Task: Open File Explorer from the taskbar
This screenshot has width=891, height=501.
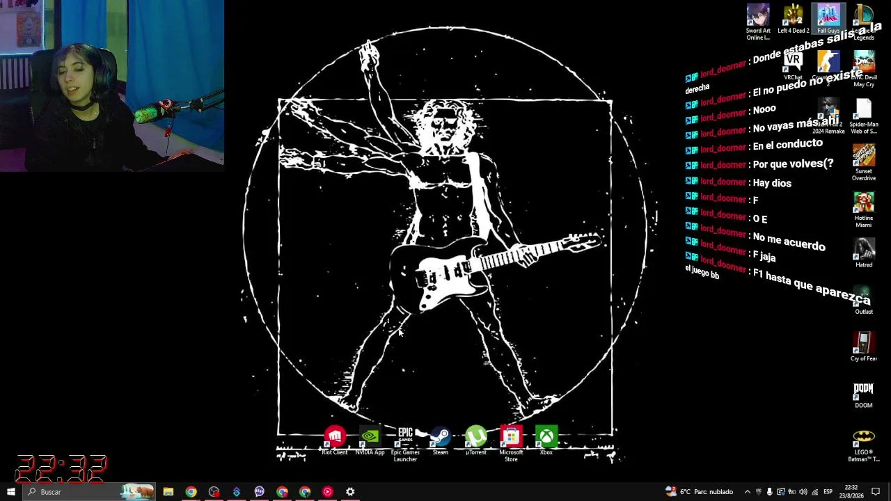Action: click(x=168, y=492)
